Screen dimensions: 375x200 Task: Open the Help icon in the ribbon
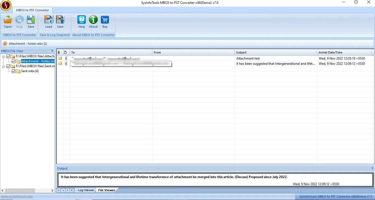coord(82,20)
